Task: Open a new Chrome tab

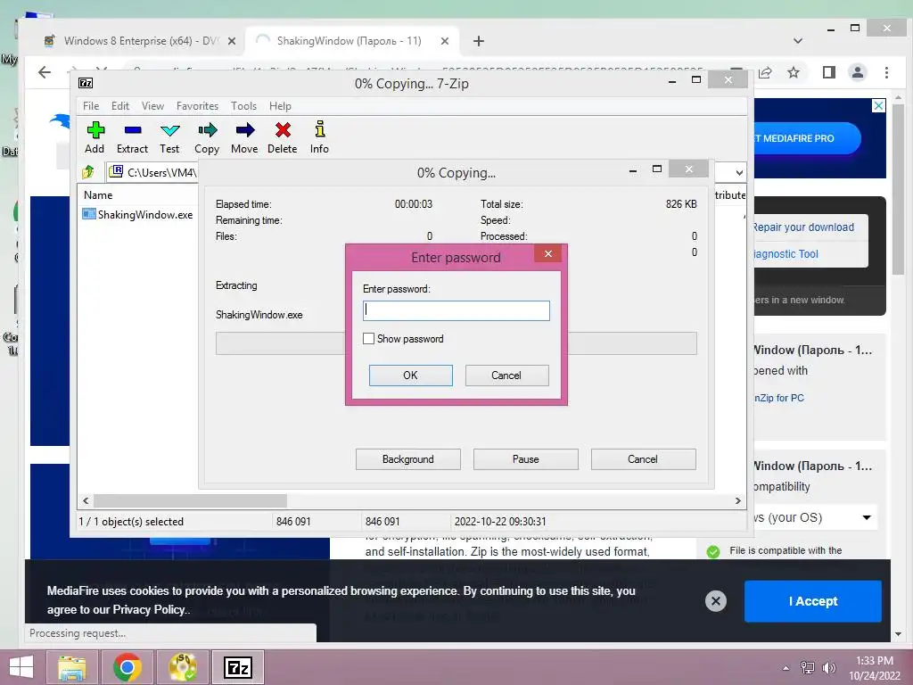Action: [x=479, y=41]
